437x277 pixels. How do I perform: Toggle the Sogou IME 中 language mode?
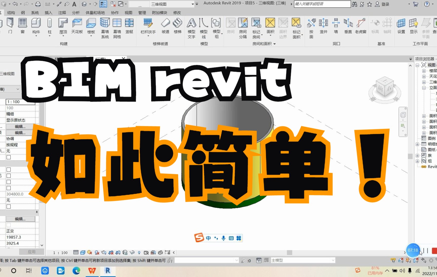(208, 238)
